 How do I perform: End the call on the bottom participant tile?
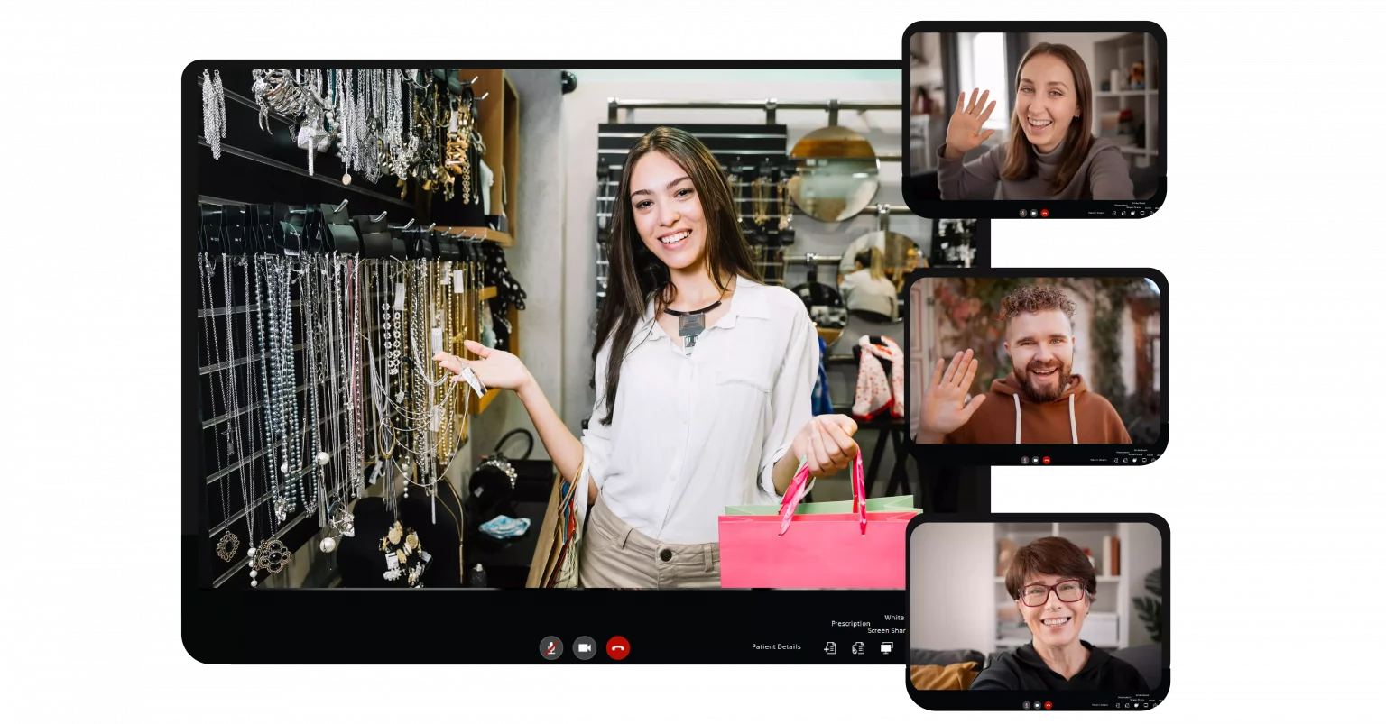(x=1047, y=705)
